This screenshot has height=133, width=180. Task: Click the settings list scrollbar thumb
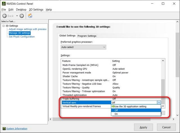click(x=163, y=92)
